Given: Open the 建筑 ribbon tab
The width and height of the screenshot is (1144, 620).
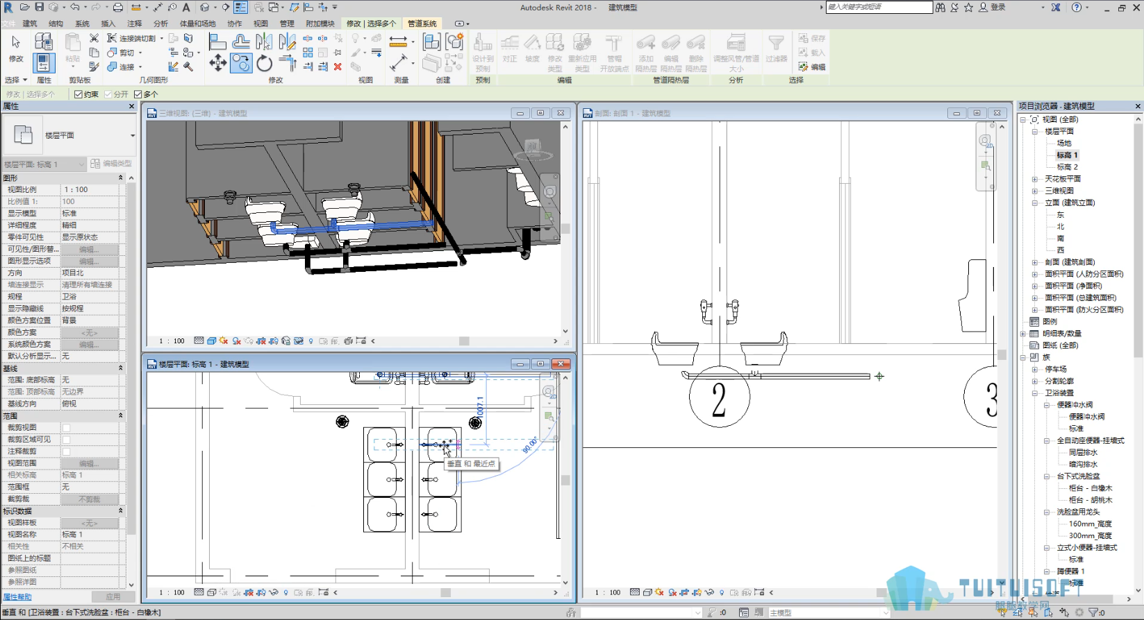Looking at the screenshot, I should [x=30, y=24].
